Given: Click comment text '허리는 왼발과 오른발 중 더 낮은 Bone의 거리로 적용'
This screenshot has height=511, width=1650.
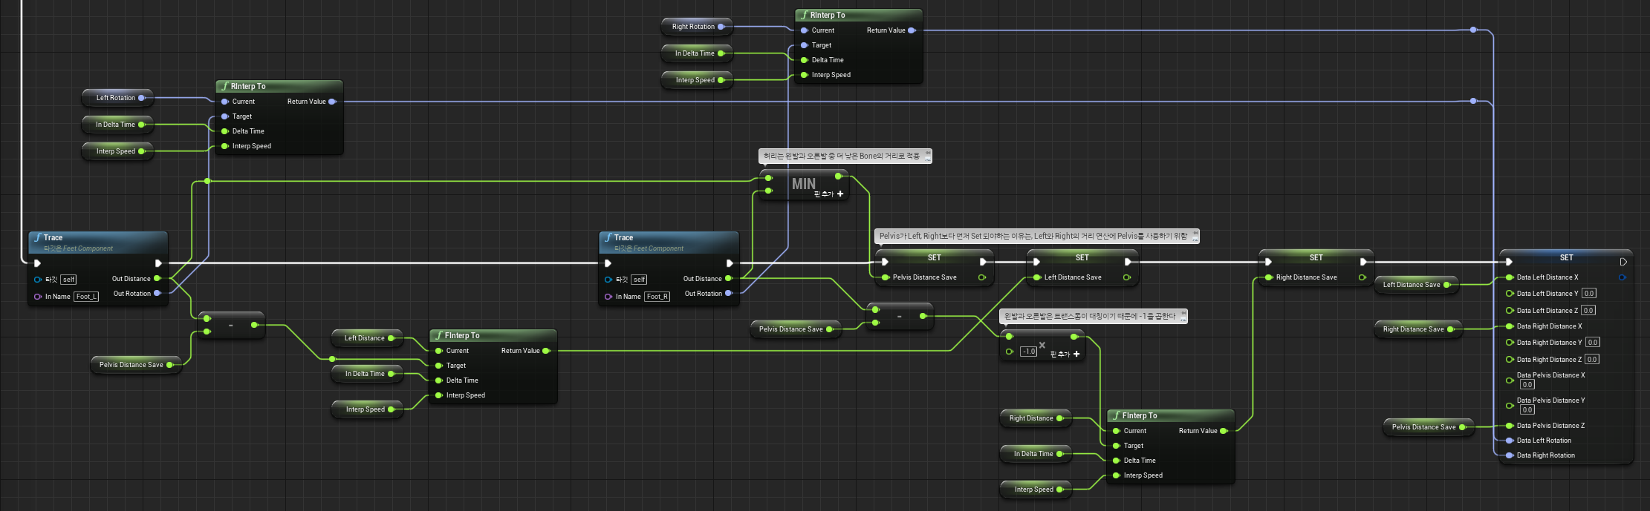Looking at the screenshot, I should (x=842, y=156).
